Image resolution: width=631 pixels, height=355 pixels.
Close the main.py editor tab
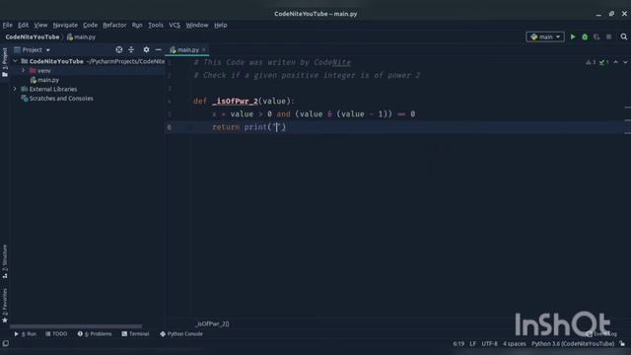coord(204,50)
